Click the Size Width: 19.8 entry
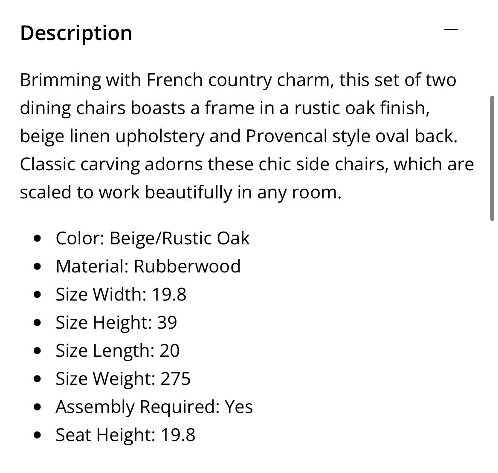 (121, 294)
